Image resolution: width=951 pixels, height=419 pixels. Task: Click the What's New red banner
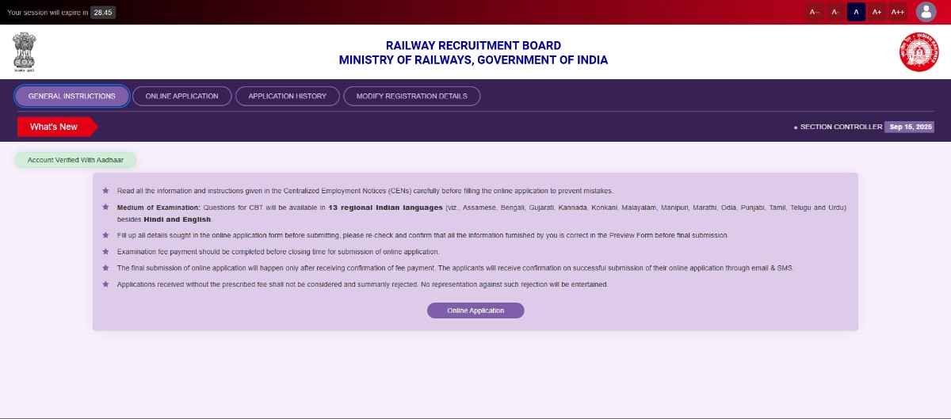tap(54, 127)
